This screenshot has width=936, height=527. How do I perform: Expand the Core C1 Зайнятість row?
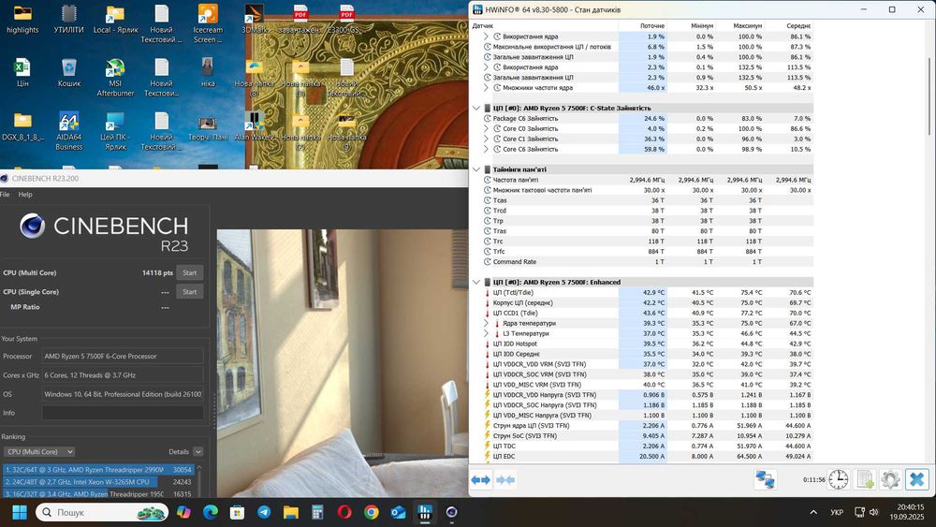486,139
